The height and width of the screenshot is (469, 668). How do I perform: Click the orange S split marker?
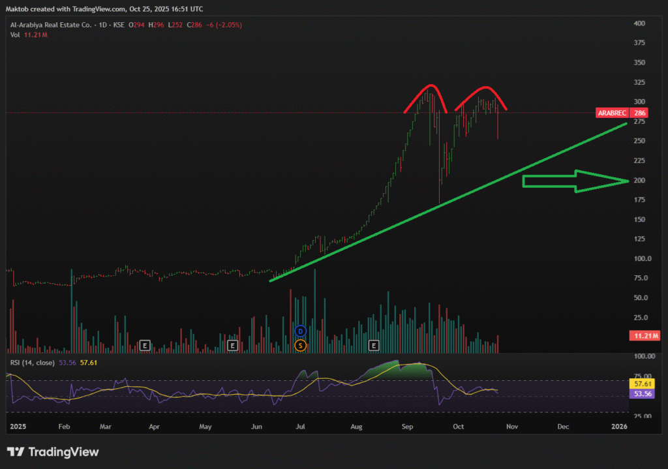300,344
